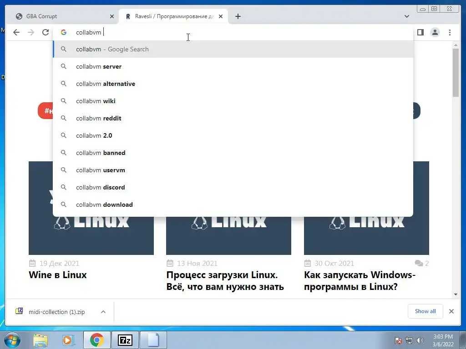
Task: Reload the current page
Action: pyautogui.click(x=46, y=32)
